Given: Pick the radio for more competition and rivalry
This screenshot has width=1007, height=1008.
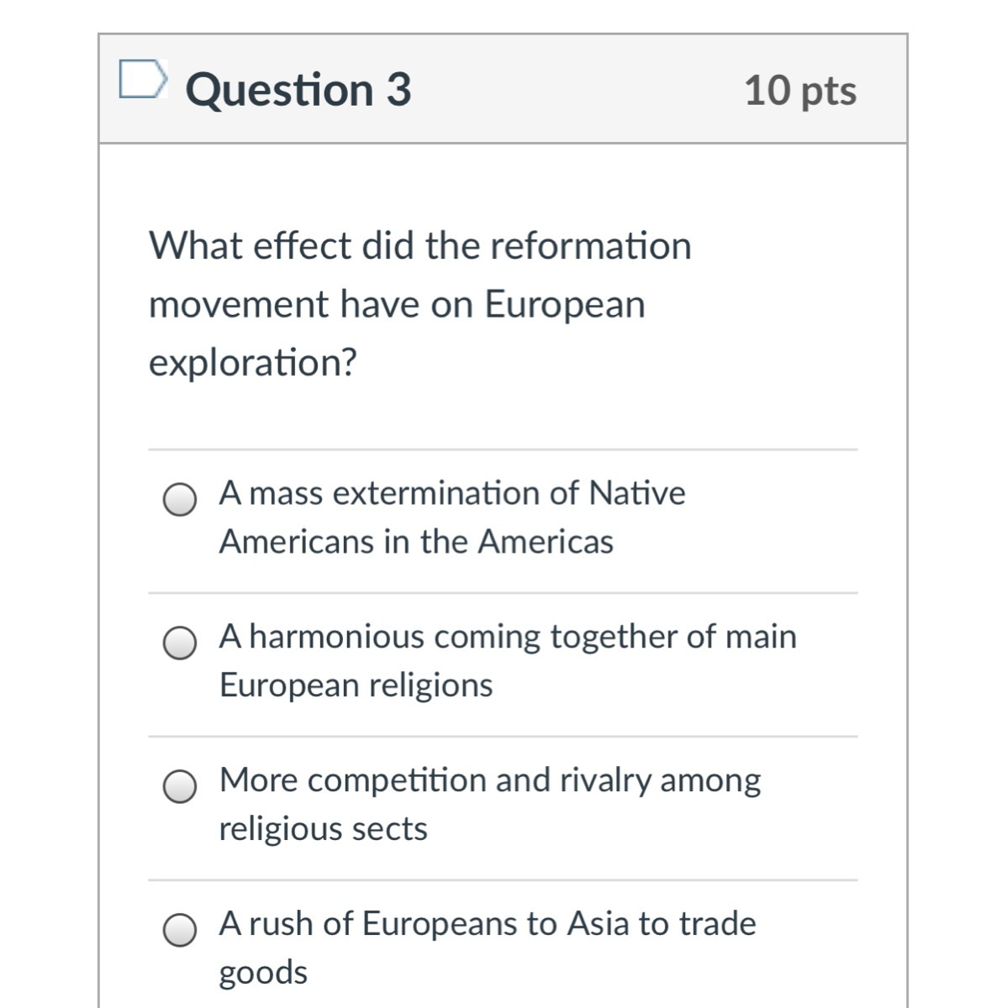Looking at the screenshot, I should coord(180,786).
